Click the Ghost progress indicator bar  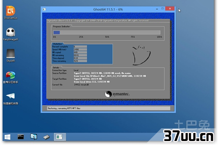click(x=106, y=33)
